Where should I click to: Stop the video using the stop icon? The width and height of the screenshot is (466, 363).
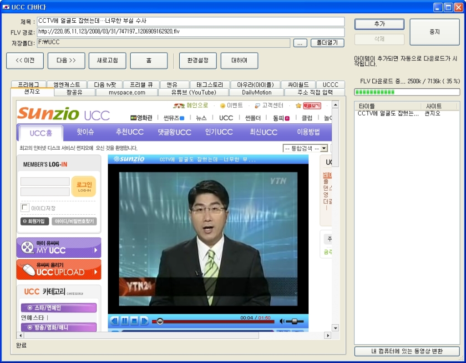coord(134,321)
